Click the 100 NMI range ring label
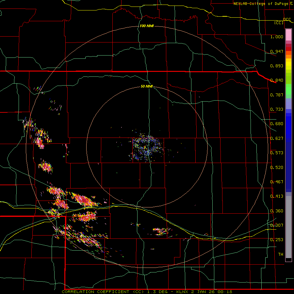Viewport: 294px width, 294px height. (x=147, y=26)
